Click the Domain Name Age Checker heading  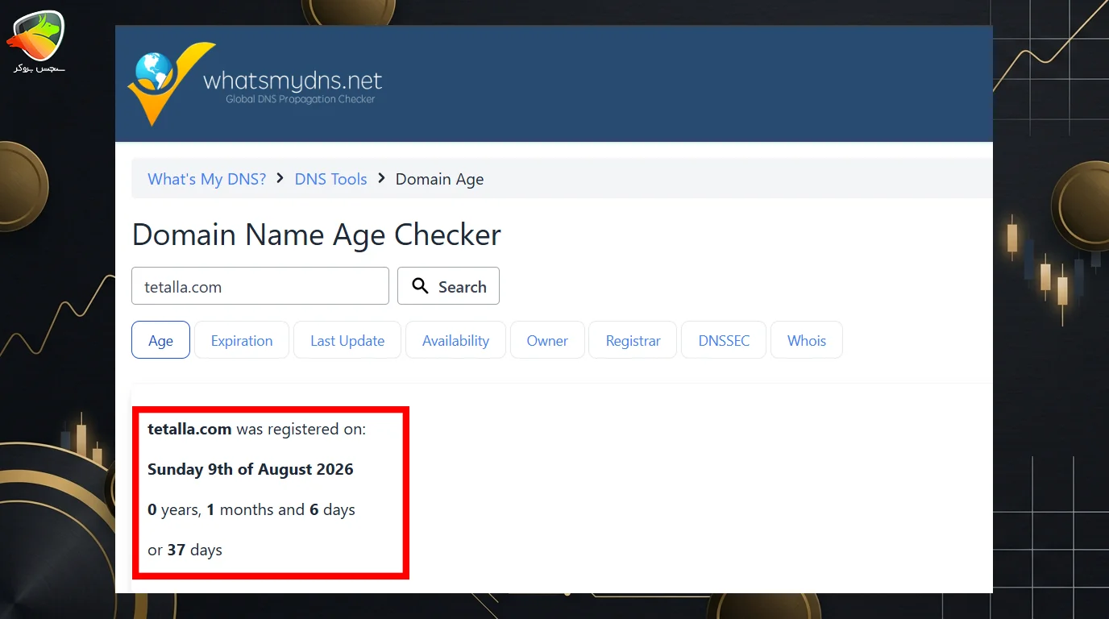point(316,235)
